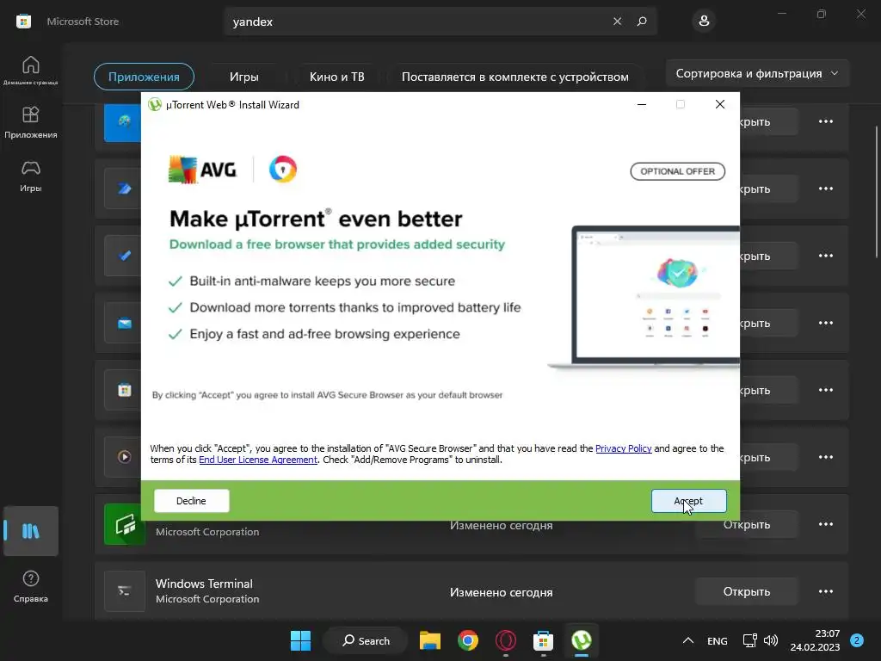This screenshot has height=661, width=881.
Task: Click Windows Terminal title text
Action: [204, 584]
